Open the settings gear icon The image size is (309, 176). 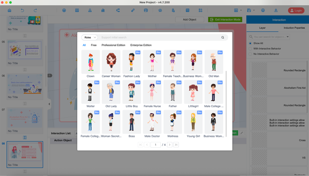coord(263,10)
